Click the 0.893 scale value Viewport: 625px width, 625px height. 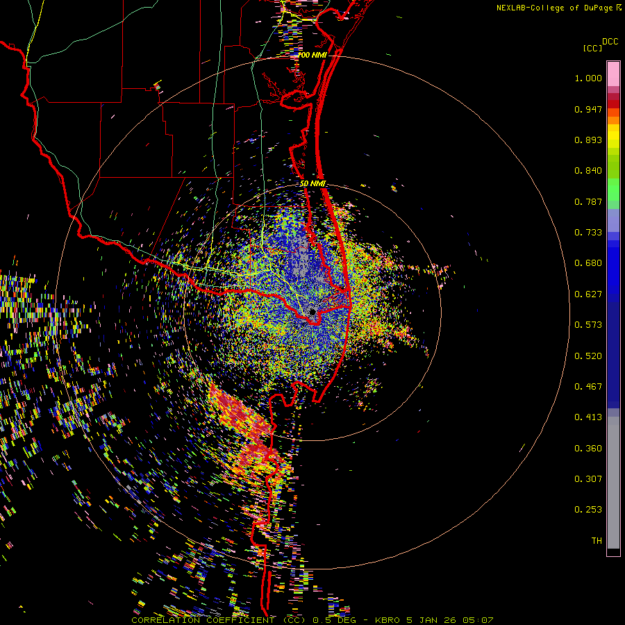(588, 140)
